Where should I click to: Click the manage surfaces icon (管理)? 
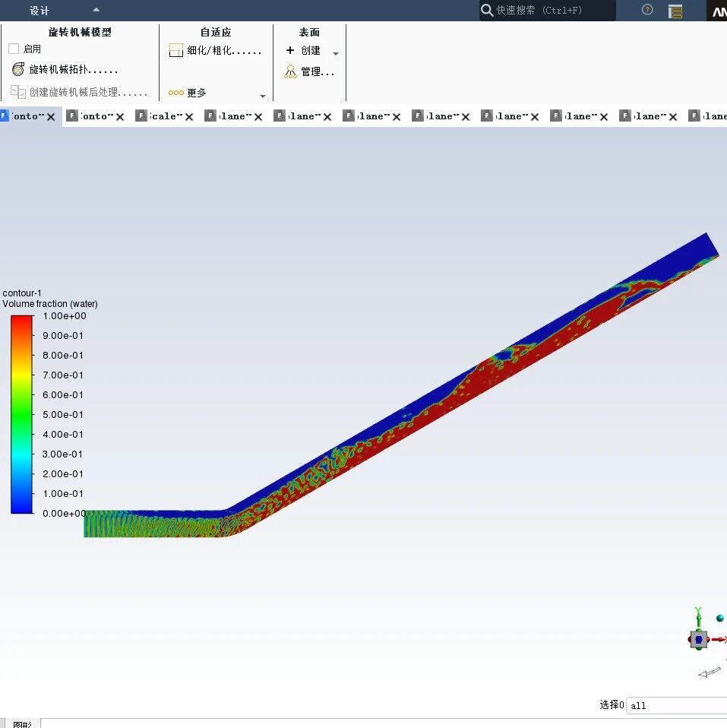(x=290, y=72)
